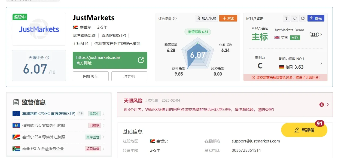This screenshot has width=338, height=158.
Task: Click the 牌照指数 6.28 value
Action: (171, 50)
